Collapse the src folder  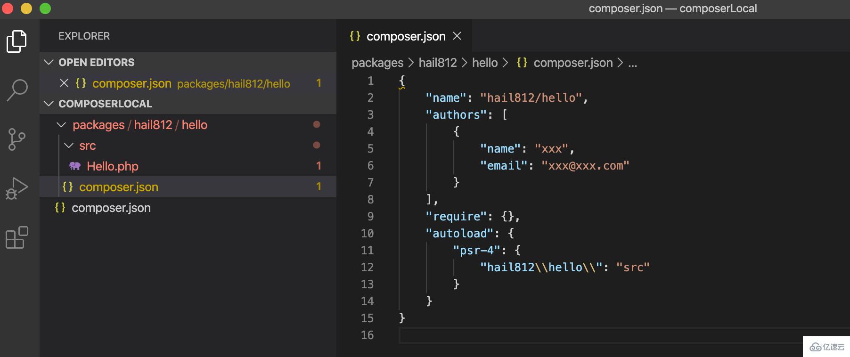pyautogui.click(x=69, y=146)
